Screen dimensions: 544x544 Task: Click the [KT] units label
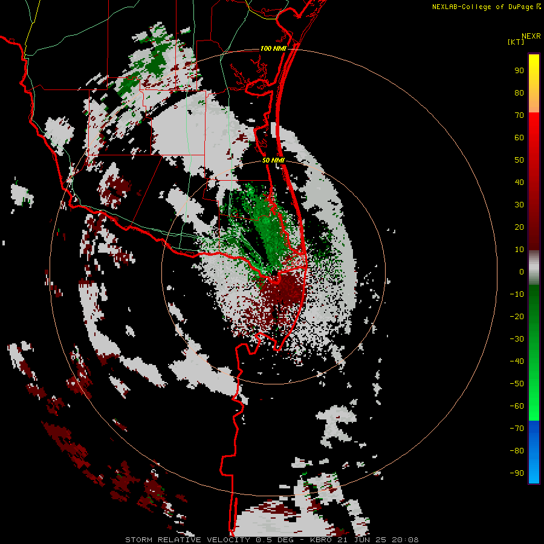coord(516,42)
